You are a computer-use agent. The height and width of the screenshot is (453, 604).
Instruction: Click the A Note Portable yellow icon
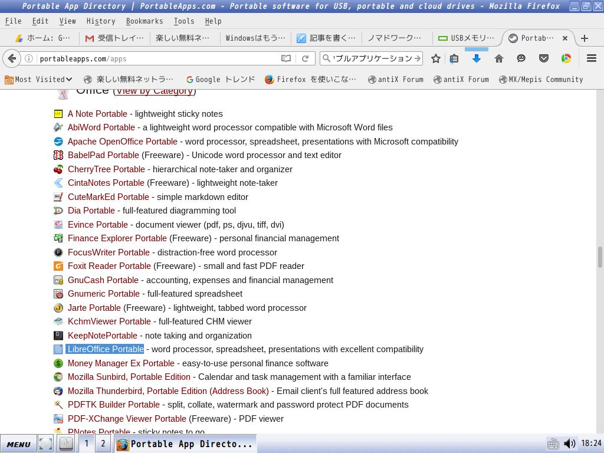pos(58,114)
